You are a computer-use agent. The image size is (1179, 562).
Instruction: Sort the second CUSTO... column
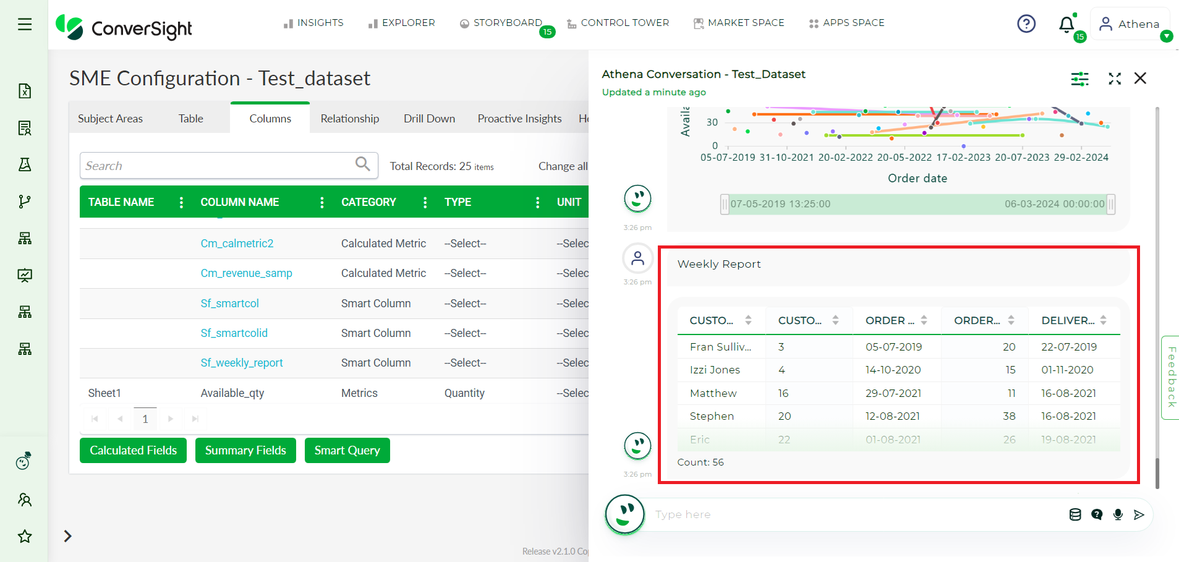coord(835,320)
